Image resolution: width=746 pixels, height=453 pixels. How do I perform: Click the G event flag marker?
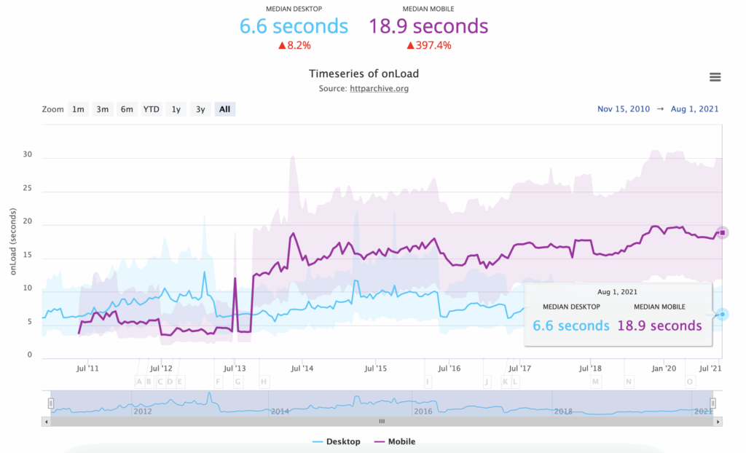238,382
